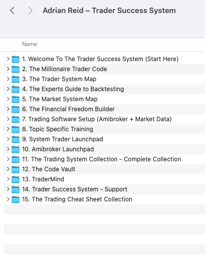Expand The Financial Freedom Builder folder

point(8,109)
